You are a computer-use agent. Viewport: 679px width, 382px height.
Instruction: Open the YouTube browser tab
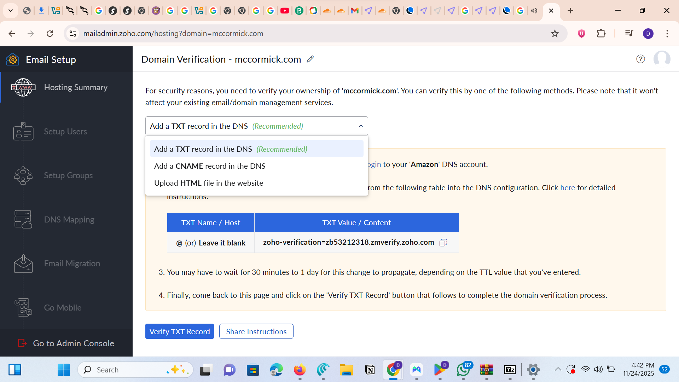click(x=285, y=11)
